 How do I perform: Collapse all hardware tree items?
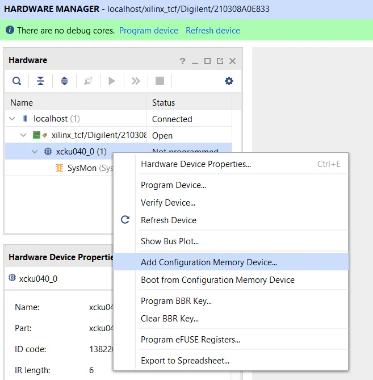pyautogui.click(x=41, y=81)
